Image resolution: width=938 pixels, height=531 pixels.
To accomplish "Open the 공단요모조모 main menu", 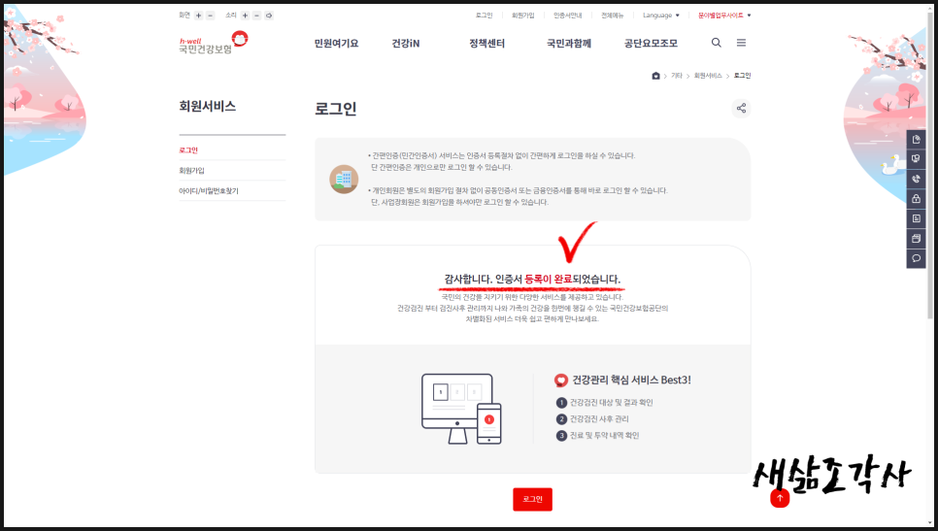I will [651, 43].
